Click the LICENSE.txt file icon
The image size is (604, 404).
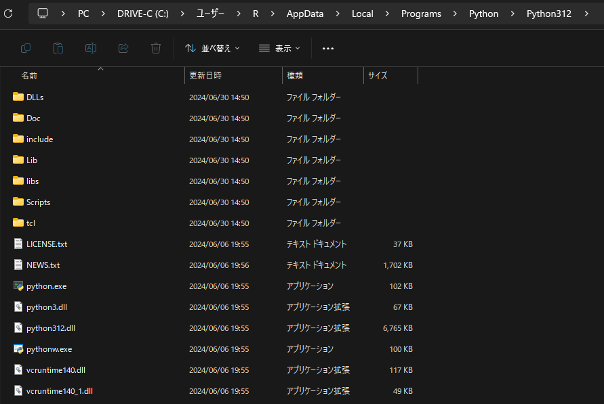tap(18, 244)
